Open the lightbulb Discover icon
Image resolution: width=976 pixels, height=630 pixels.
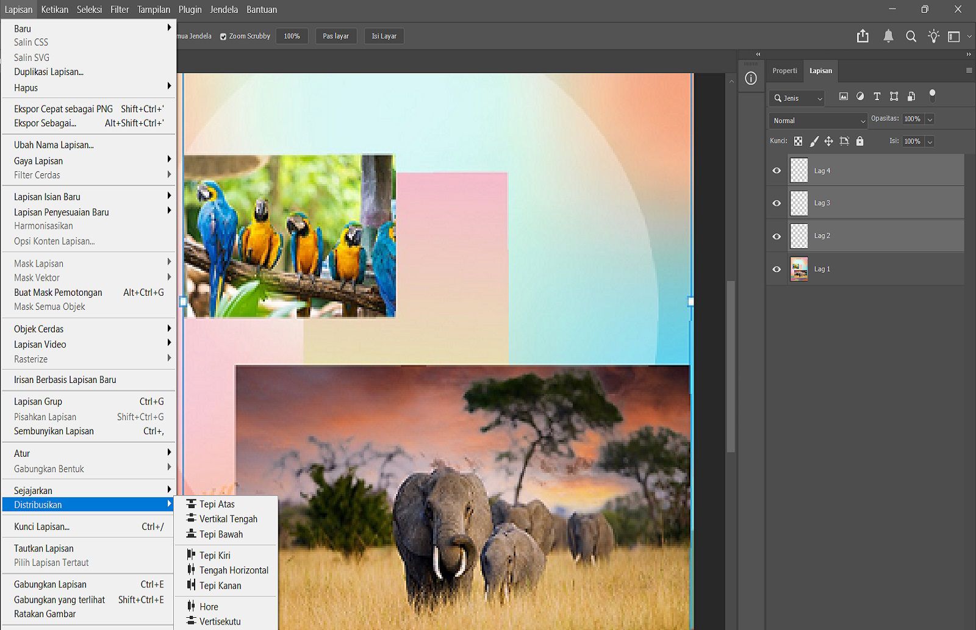pos(933,37)
